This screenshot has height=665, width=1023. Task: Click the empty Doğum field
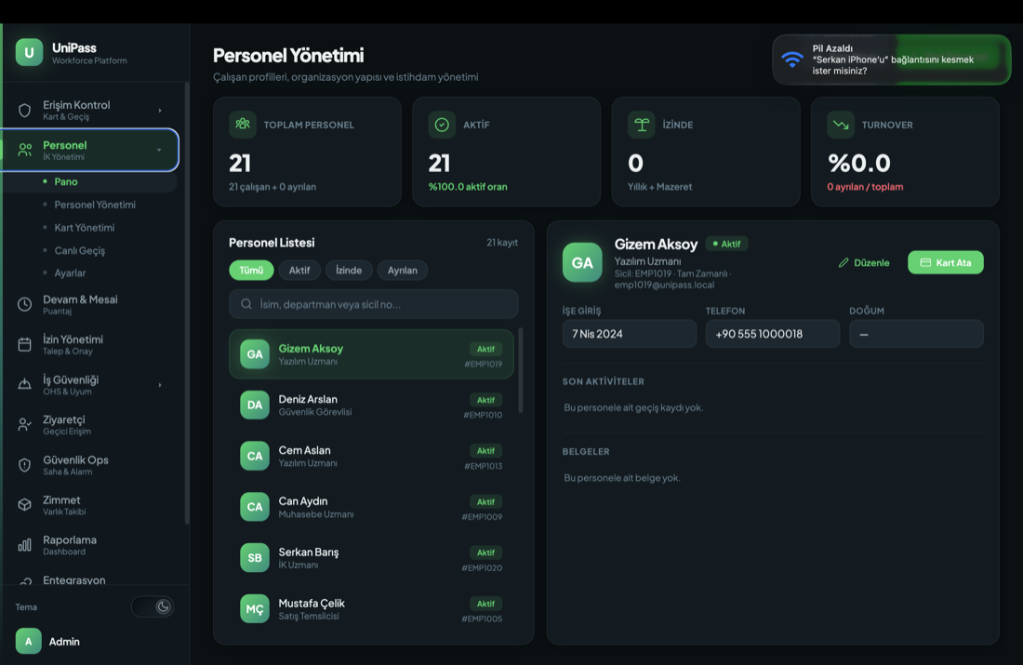tap(916, 334)
